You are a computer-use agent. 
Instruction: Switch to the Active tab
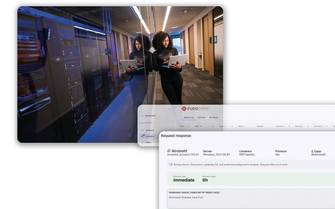click(201, 117)
